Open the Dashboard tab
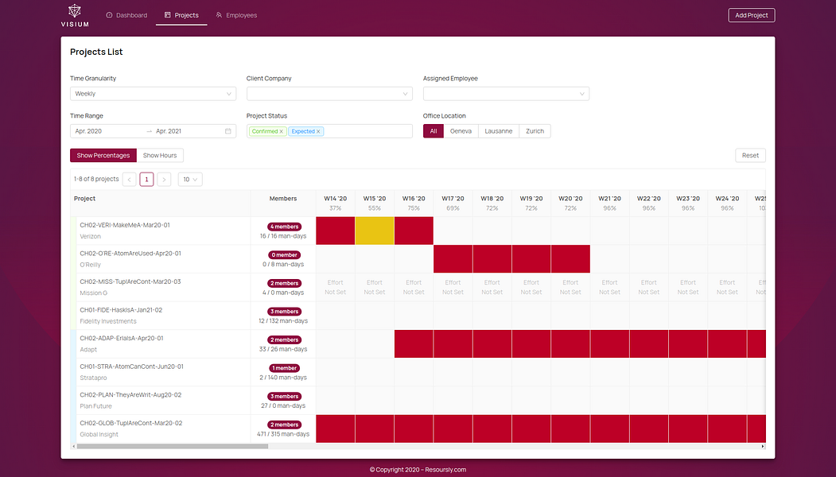This screenshot has width=836, height=477. (126, 15)
